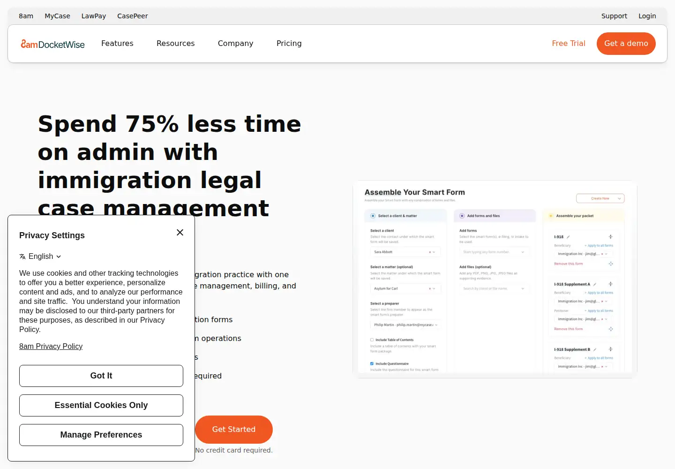The width and height of the screenshot is (675, 469).
Task: Go to MyCase in top bar
Action: (x=57, y=16)
